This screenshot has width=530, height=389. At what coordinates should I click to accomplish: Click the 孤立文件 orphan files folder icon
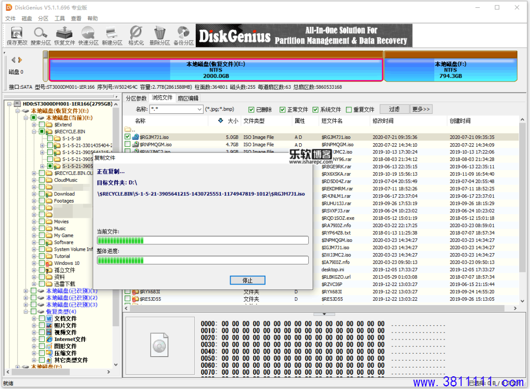[x=50, y=270]
